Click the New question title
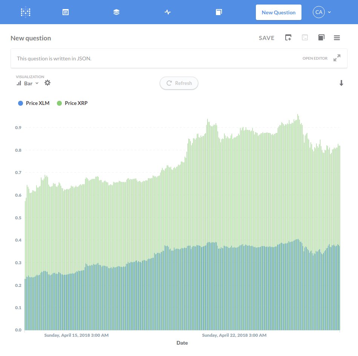This screenshot has width=358, height=356. (x=31, y=38)
